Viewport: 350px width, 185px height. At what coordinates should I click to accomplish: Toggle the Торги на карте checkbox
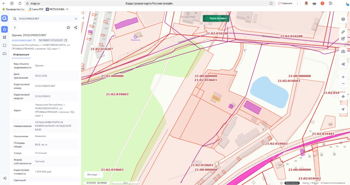point(206,18)
